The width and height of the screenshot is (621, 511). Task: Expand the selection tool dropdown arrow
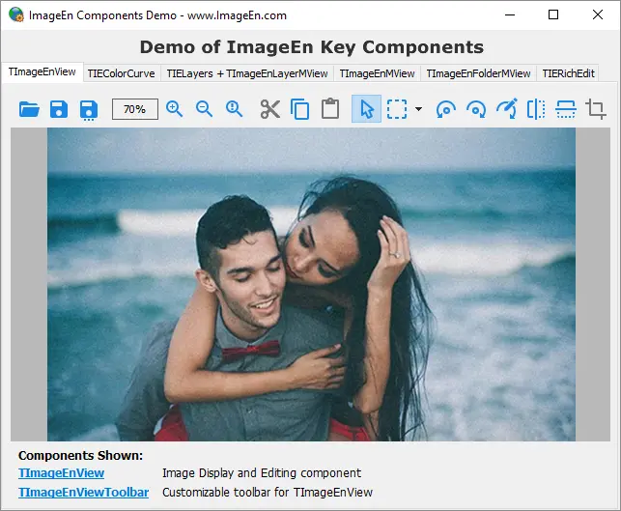418,110
